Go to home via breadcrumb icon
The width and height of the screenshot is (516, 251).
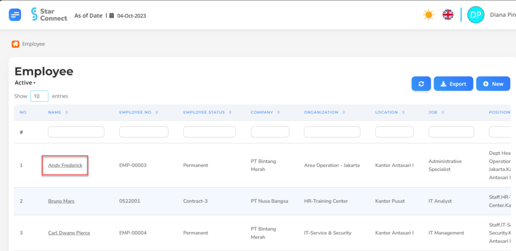tap(16, 44)
